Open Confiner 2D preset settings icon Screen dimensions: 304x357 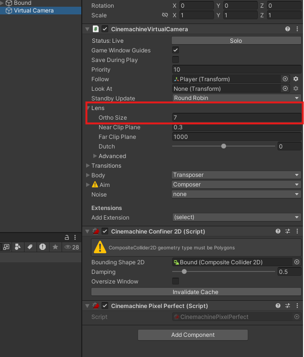pos(288,231)
